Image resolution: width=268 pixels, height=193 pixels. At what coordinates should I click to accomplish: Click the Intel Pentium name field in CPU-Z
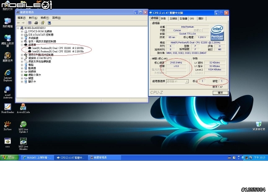click(188, 27)
